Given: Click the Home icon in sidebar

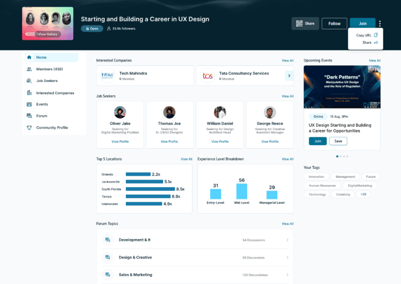Looking at the screenshot, I should click(29, 58).
